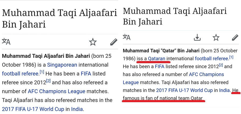Edit the right article with pencil icon
This screenshot has width=241, height=114.
coord(235,38)
